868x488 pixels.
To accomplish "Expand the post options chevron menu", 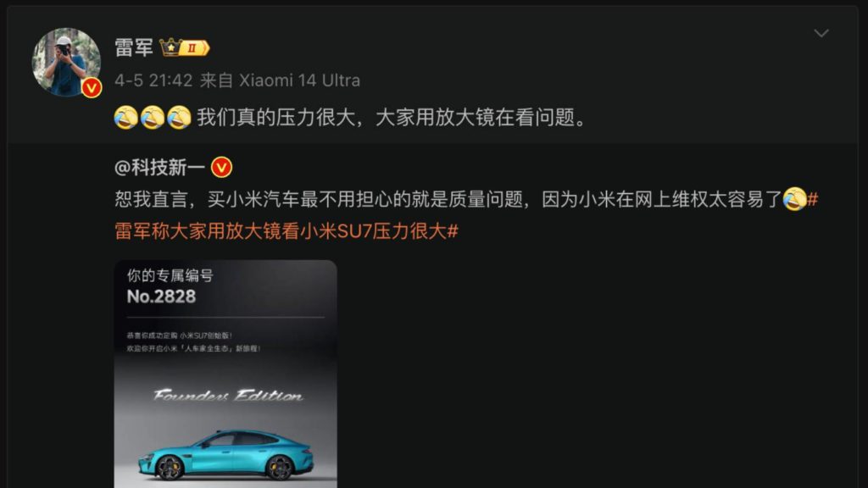I will pyautogui.click(x=821, y=33).
